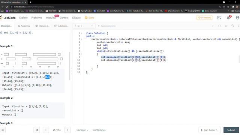Click the description panel vertical scrollbar
Viewport: 240px width, 135px height.
click(x=70, y=66)
